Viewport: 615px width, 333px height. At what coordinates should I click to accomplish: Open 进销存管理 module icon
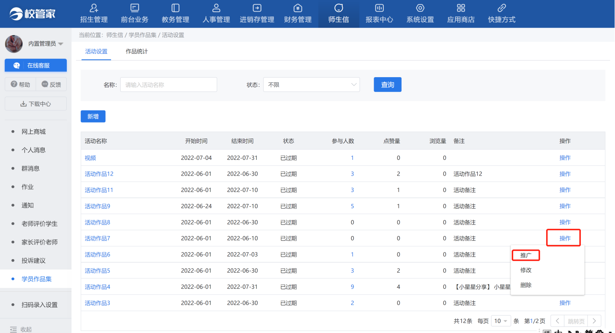pos(257,8)
